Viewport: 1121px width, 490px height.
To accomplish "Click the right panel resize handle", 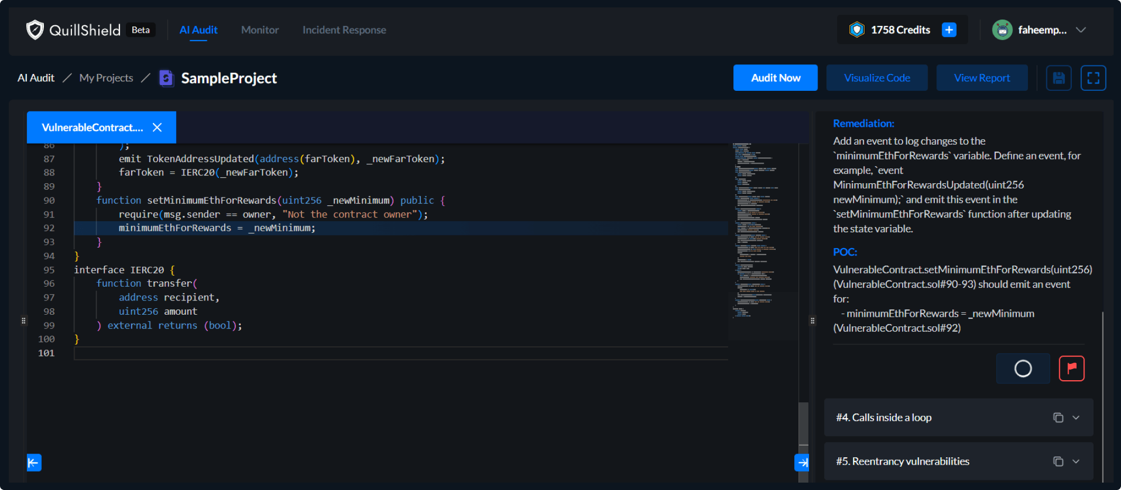I will [x=812, y=321].
